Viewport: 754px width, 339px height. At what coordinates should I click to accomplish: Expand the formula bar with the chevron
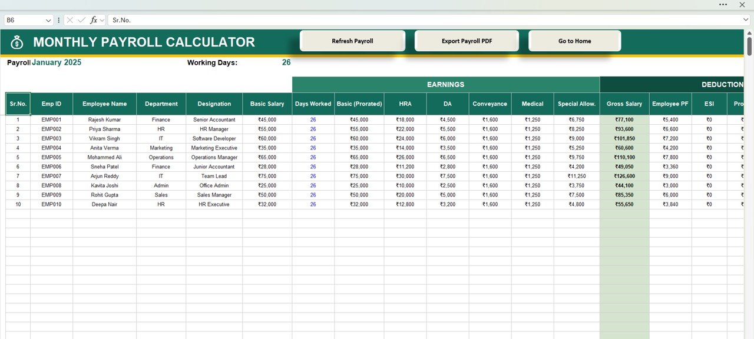tap(746, 20)
